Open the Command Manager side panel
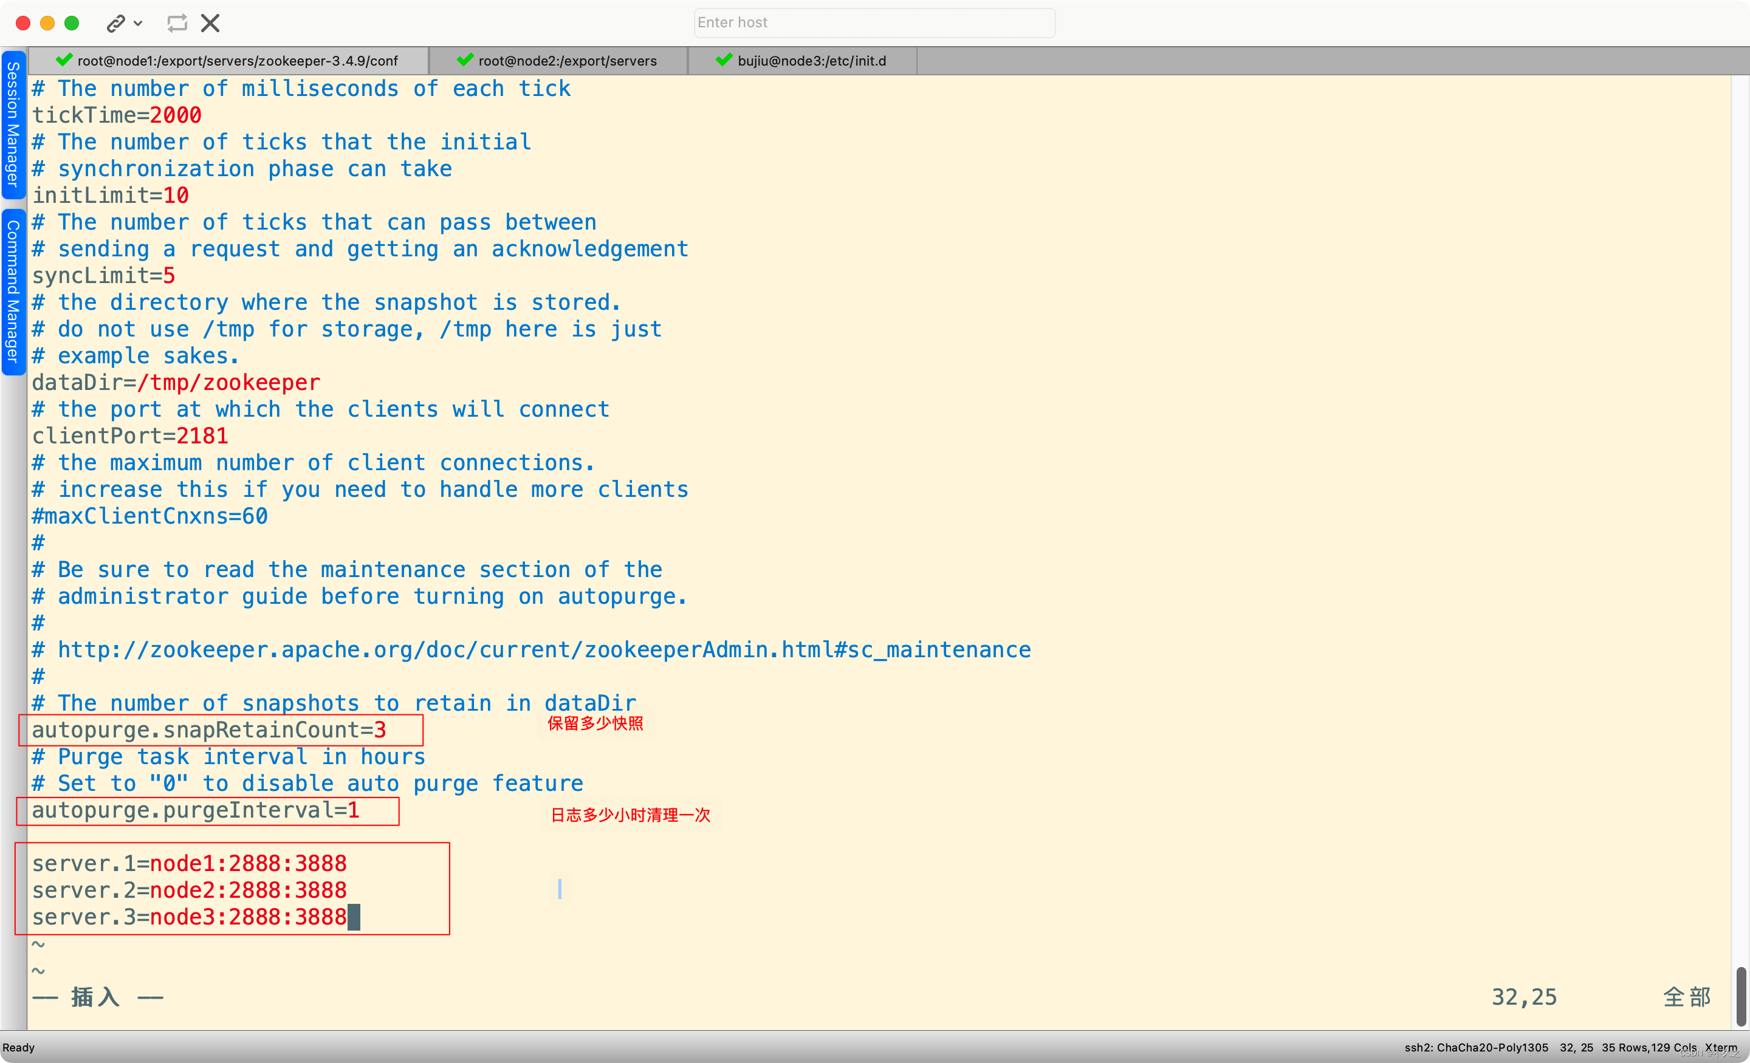1750x1063 pixels. click(x=13, y=291)
